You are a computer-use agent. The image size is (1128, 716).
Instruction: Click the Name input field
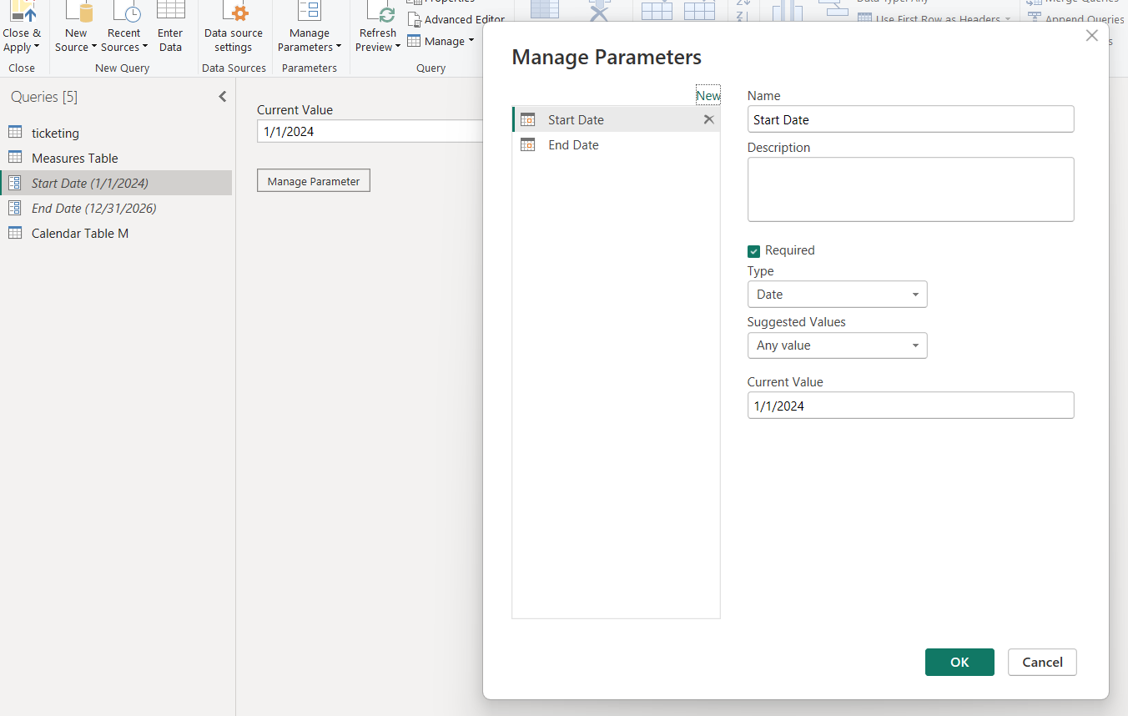tap(910, 119)
